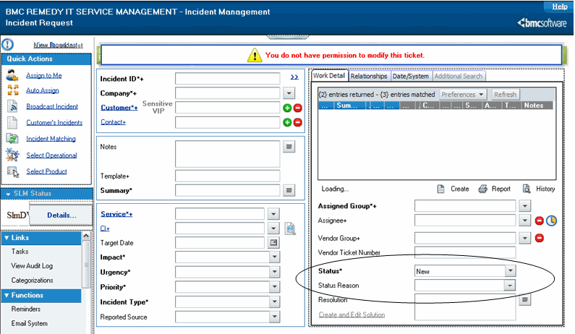The width and height of the screenshot is (575, 334).
Task: Clear Vendor Group with red minus icon
Action: click(539, 238)
